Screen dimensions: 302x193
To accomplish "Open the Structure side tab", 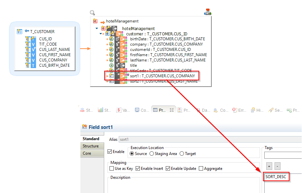I will coord(91,146).
